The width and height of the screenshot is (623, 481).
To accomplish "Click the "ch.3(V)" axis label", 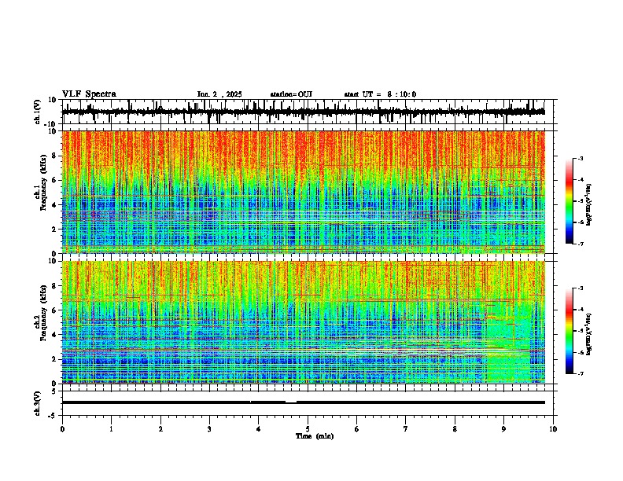I will point(38,403).
